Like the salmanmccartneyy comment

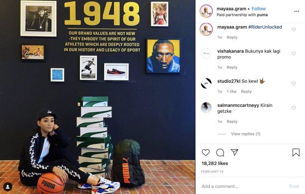(x=294, y=108)
